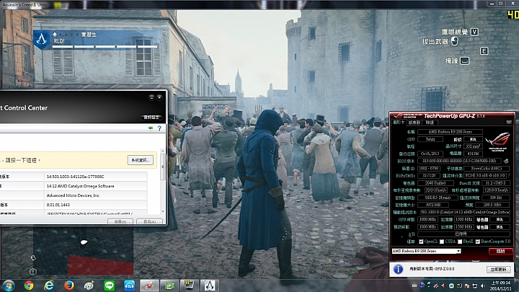
Task: Click the monitor utility icon in the taskbar
Action: (190, 286)
